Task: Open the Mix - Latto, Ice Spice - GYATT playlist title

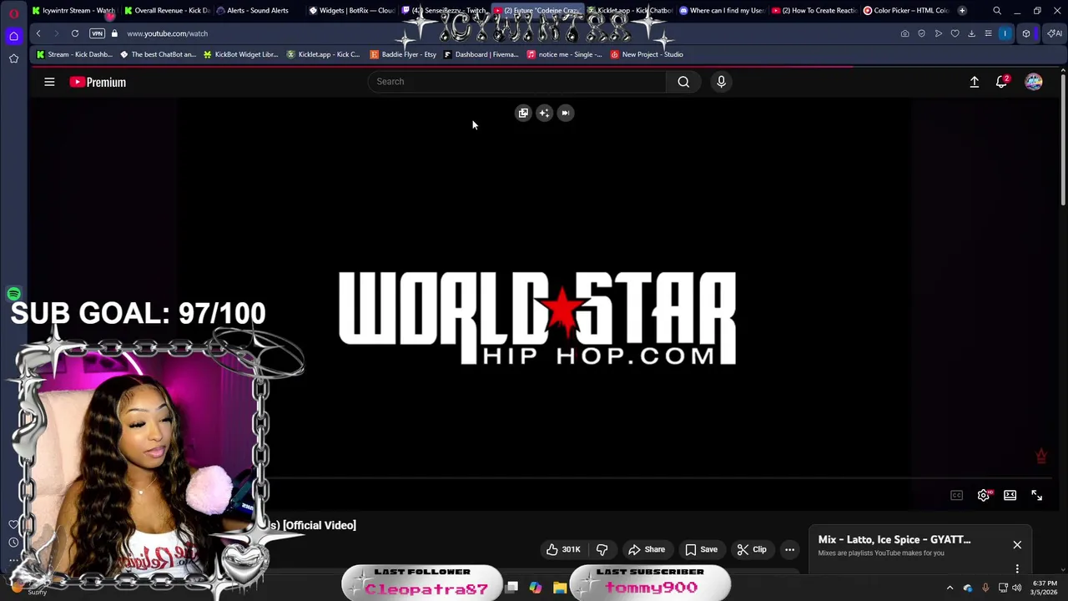Action: 894,539
